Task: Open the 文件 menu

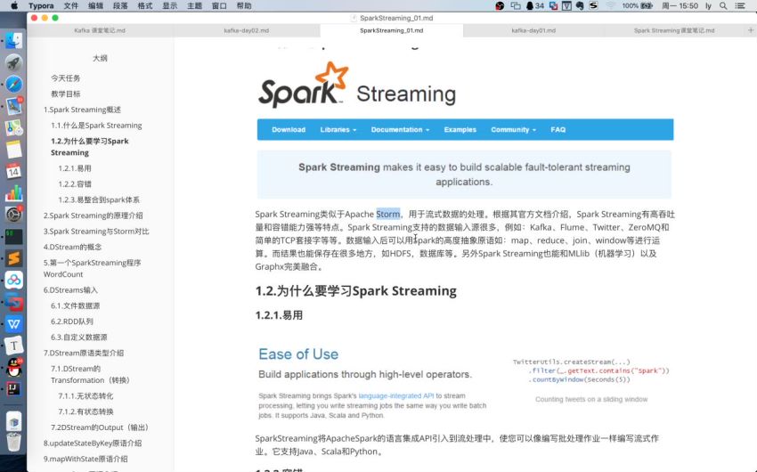Action: (71, 6)
